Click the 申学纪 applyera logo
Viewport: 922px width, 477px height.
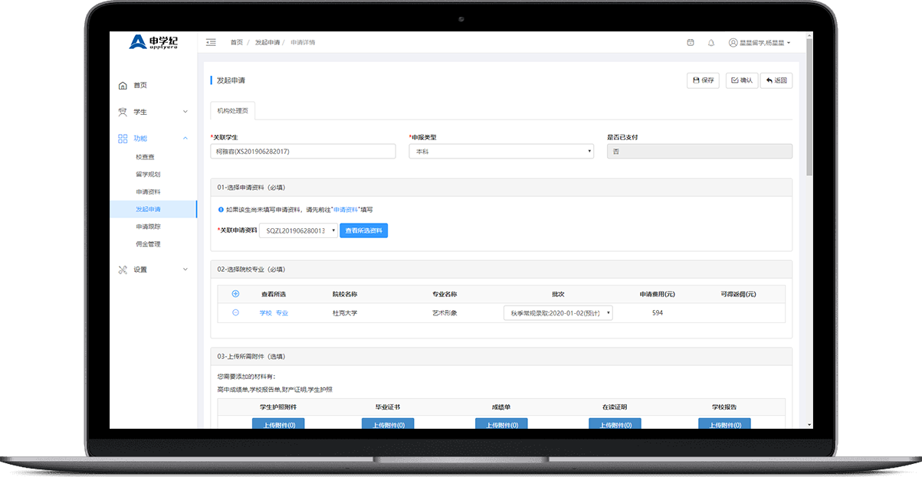(153, 42)
